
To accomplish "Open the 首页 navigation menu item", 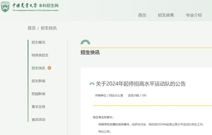I will tap(142, 15).
